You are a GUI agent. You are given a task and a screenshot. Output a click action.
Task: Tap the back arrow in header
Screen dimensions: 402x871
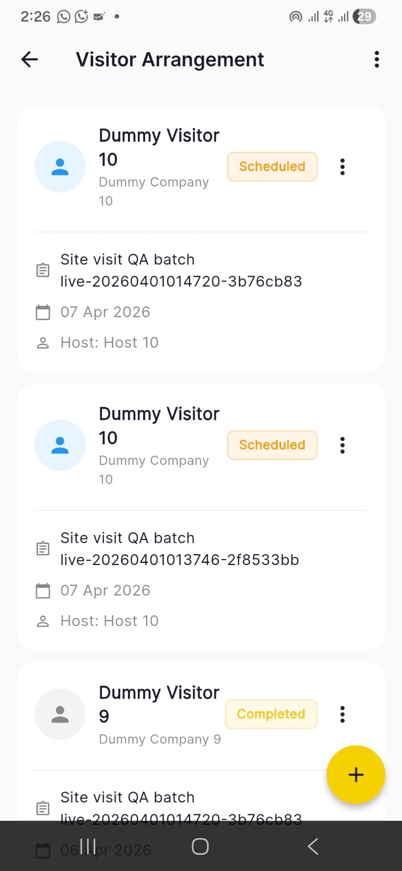(x=29, y=59)
